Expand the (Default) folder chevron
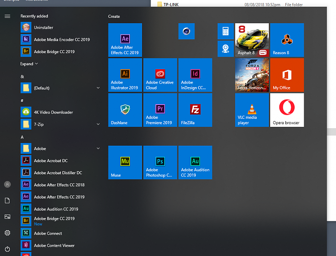 tap(98, 88)
